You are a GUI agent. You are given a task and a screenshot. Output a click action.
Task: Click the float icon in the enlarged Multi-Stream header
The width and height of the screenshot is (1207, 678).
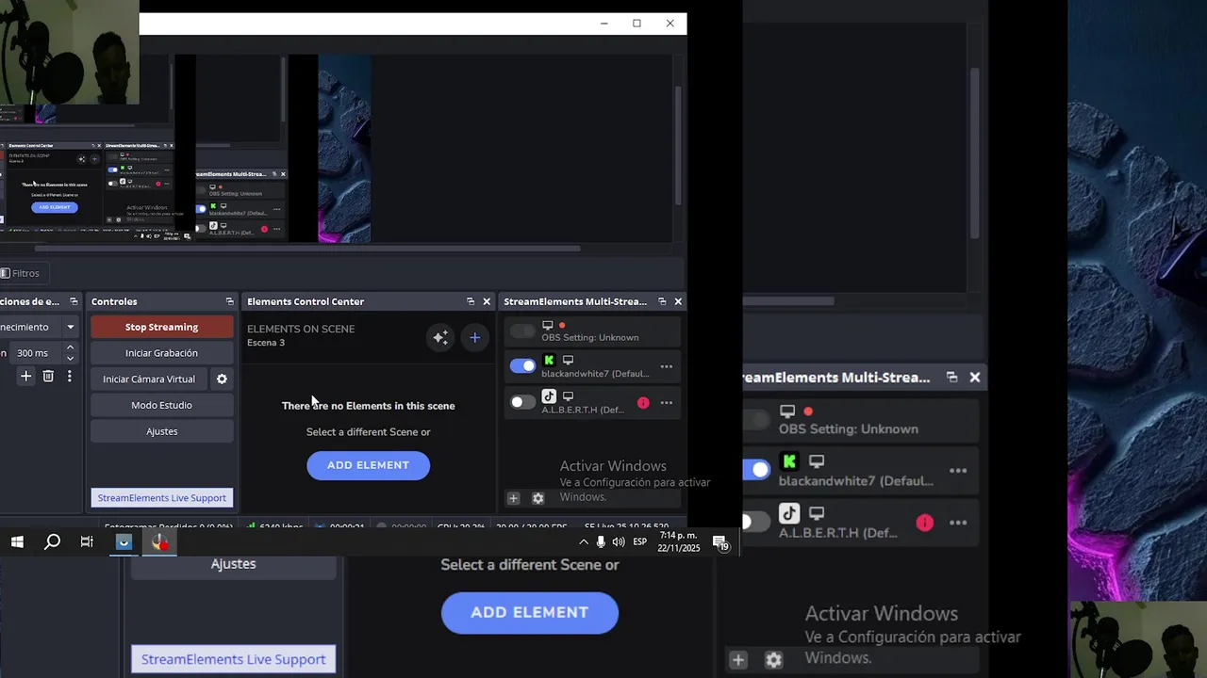point(951,377)
